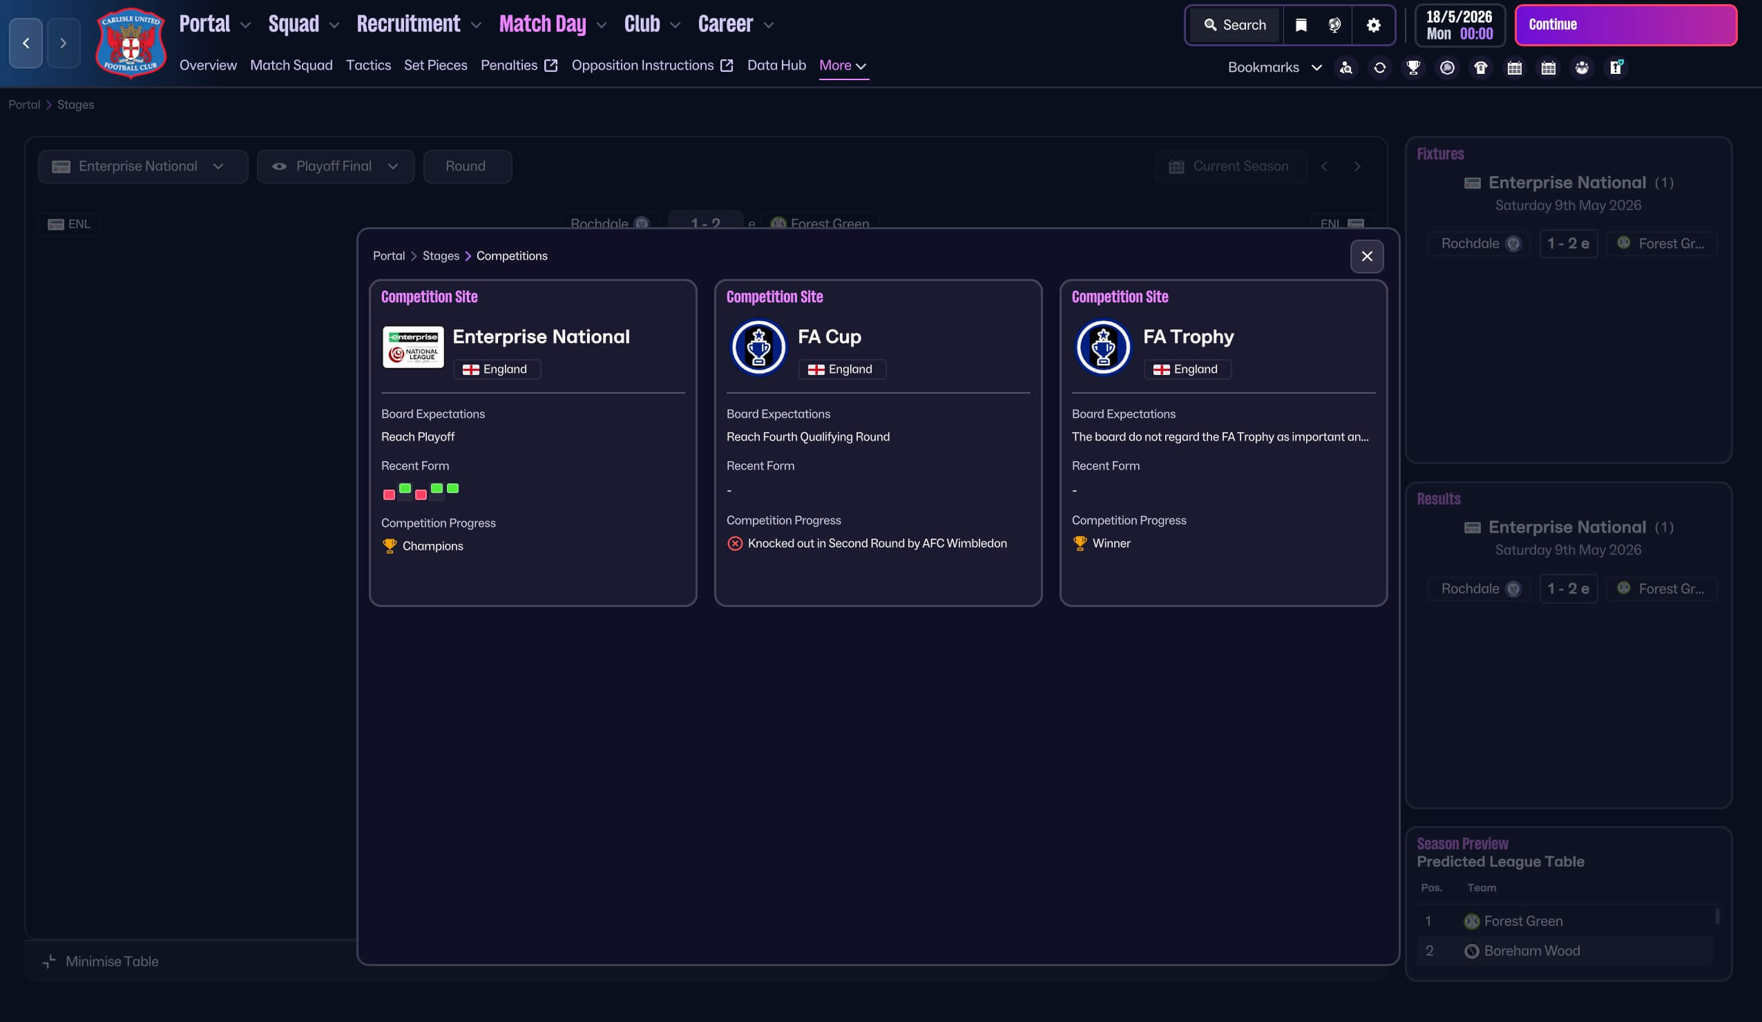Open the Carlisle United club badge

coord(131,43)
